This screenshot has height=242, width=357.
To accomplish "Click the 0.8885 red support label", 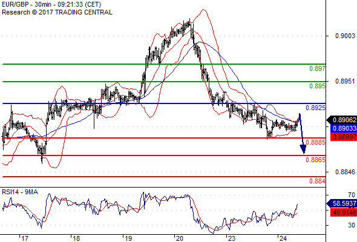I will [316, 142].
